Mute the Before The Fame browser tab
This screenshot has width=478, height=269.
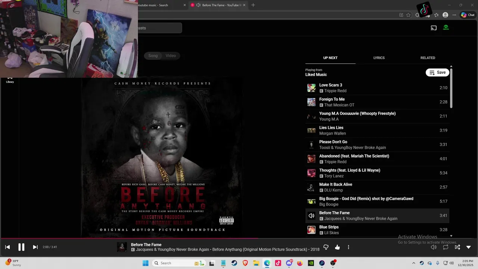pyautogui.click(x=198, y=5)
